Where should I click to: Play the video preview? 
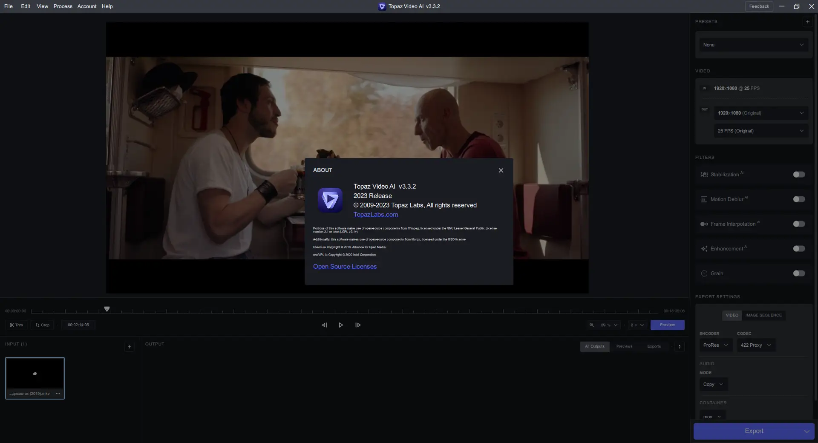tap(341, 325)
